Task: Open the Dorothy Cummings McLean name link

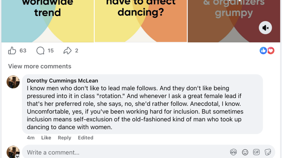Action: tap(63, 81)
